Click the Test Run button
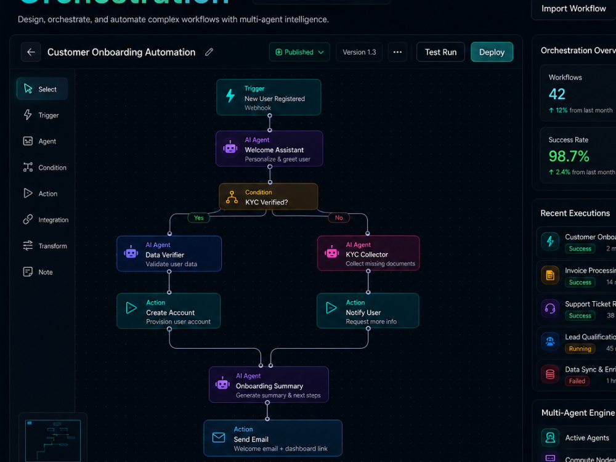 click(x=440, y=52)
